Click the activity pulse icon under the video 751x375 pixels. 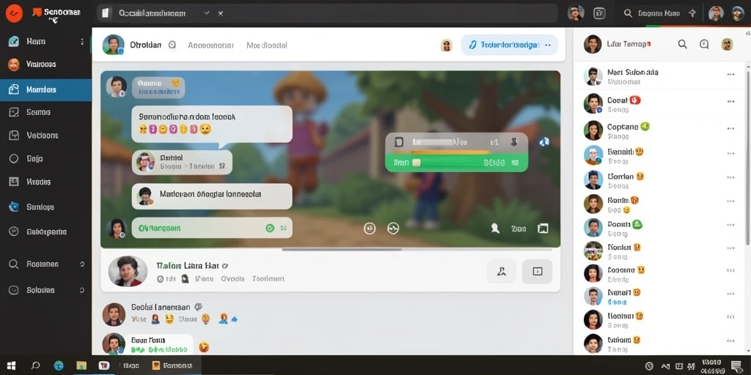[x=393, y=229]
